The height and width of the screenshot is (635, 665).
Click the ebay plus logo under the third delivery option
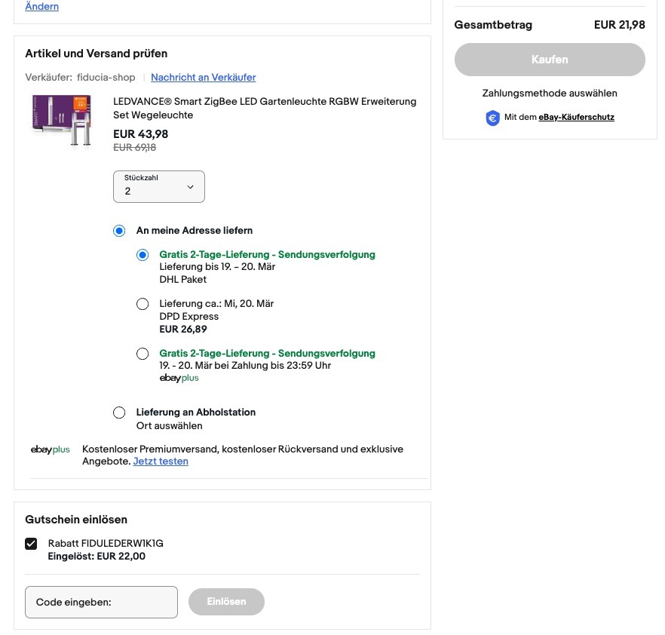point(179,378)
